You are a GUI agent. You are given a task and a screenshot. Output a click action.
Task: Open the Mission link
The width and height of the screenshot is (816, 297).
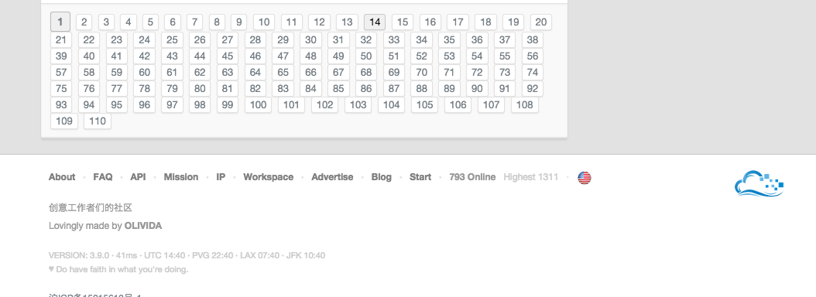click(x=181, y=177)
